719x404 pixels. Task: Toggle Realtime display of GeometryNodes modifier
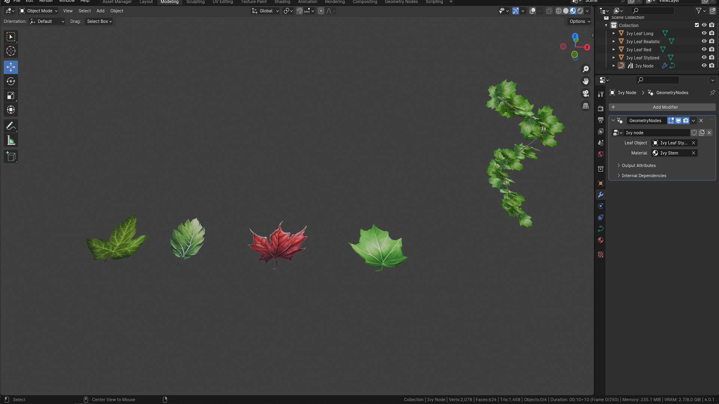click(678, 120)
